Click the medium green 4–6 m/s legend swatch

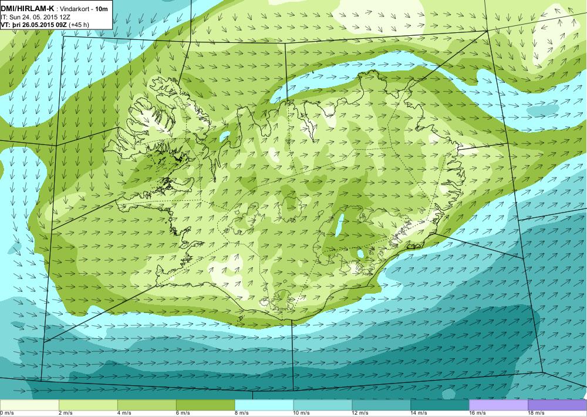point(147,405)
